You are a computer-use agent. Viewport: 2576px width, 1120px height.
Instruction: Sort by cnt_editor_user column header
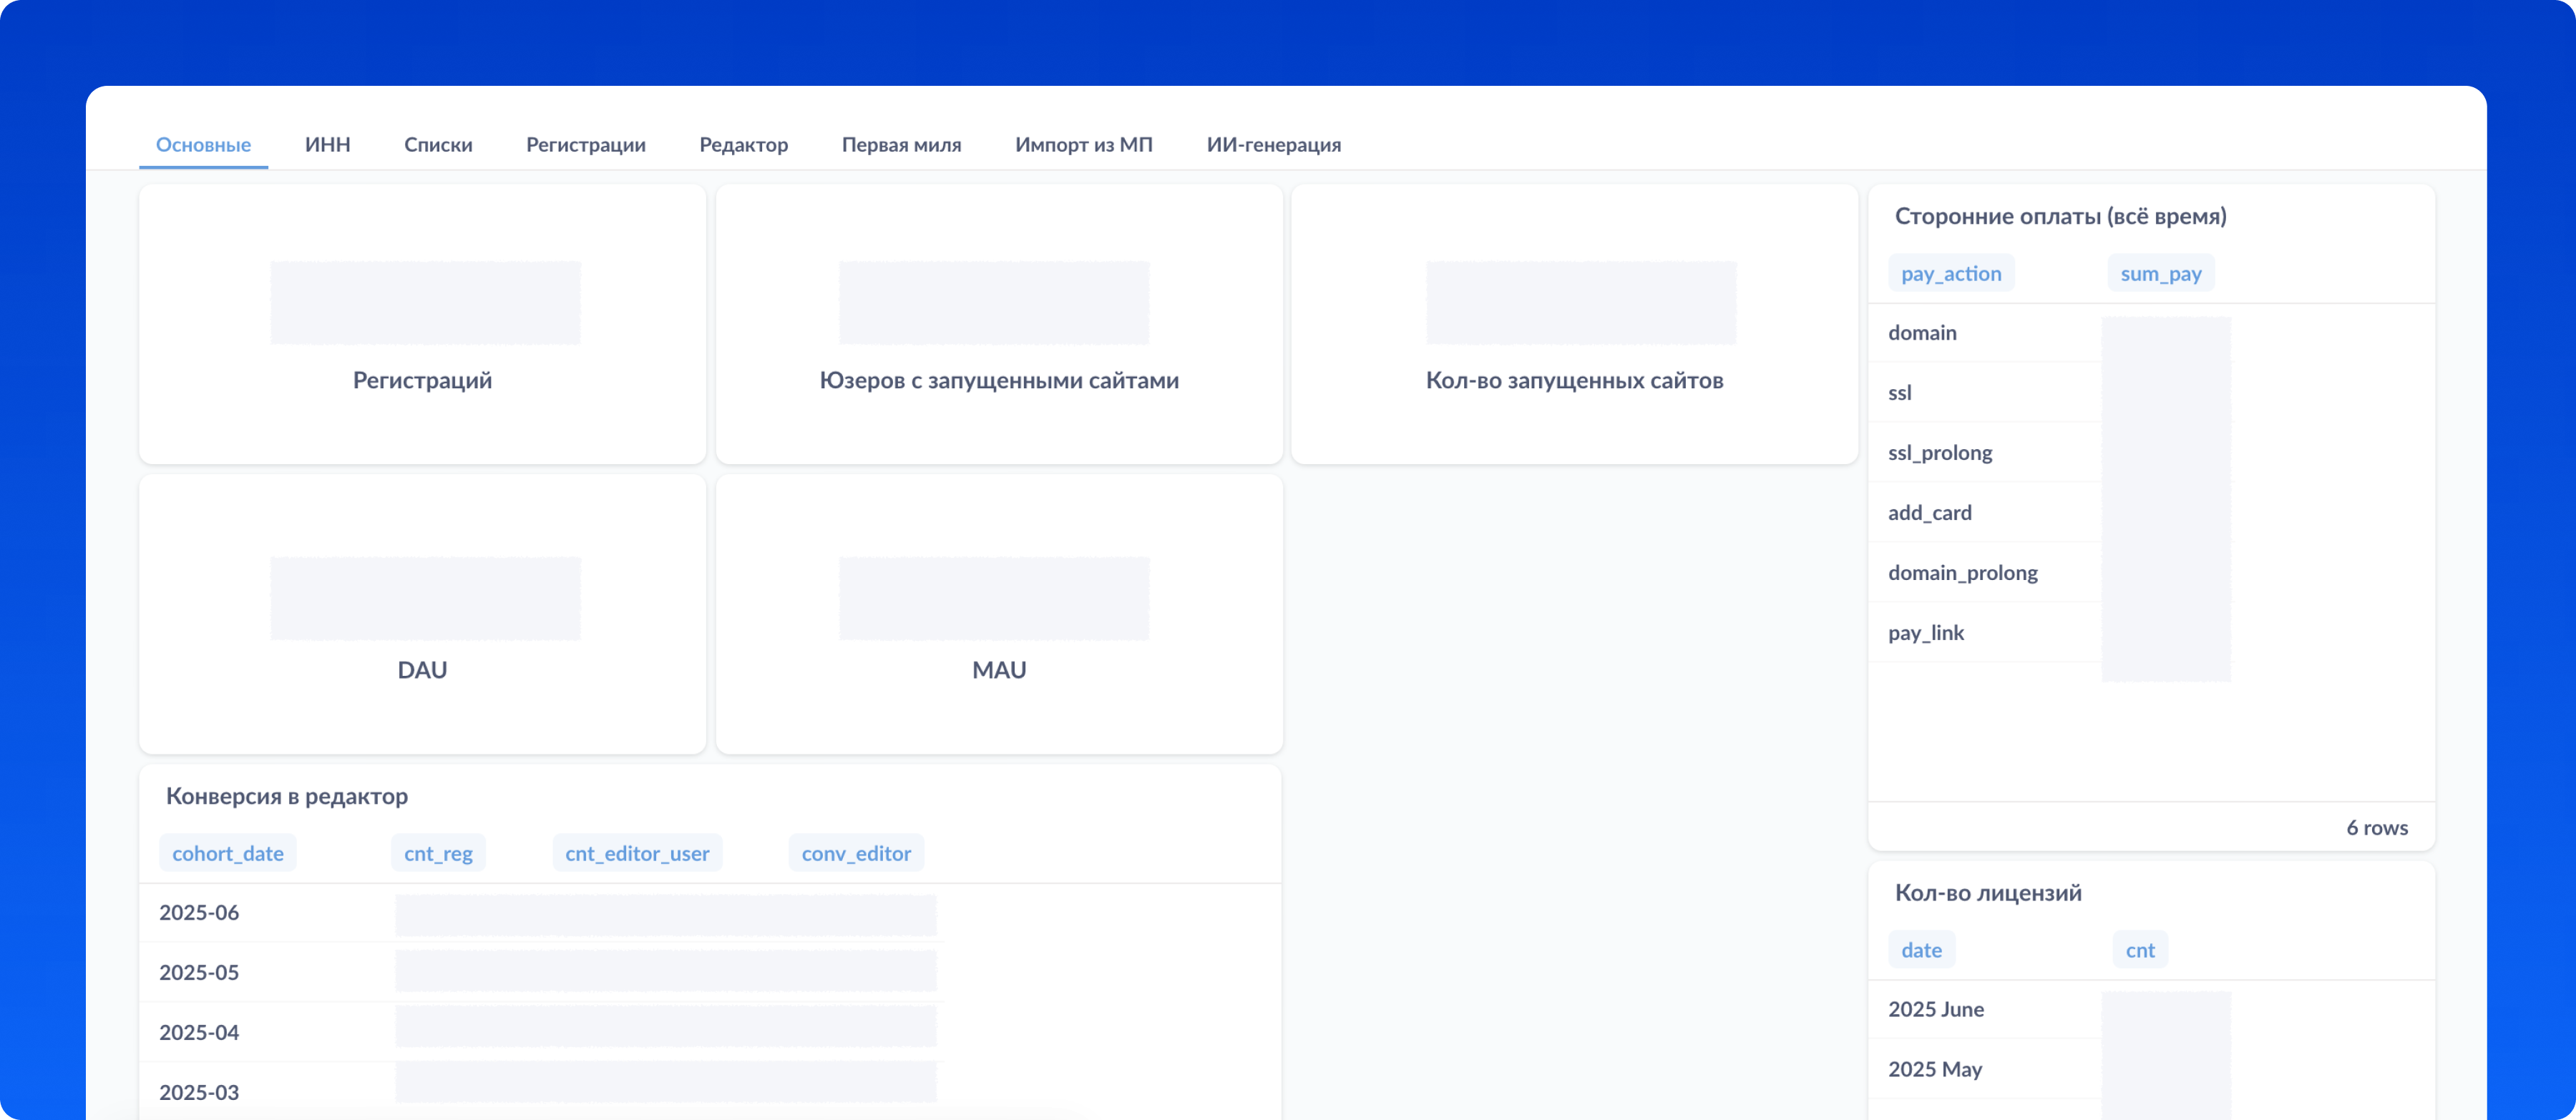pyautogui.click(x=637, y=853)
